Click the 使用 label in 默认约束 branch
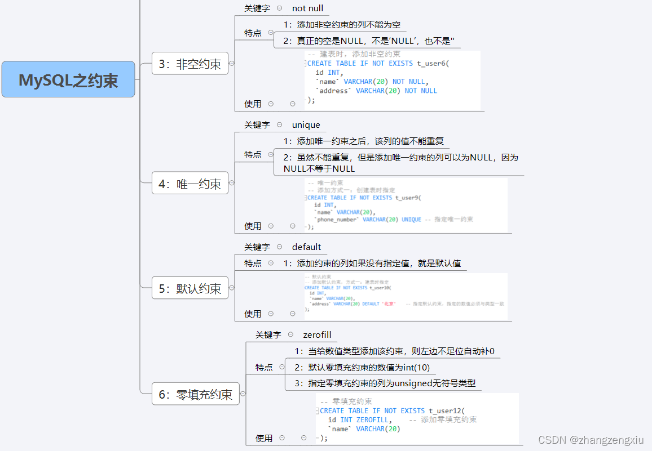Image resolution: width=652 pixels, height=451 pixels. (253, 314)
